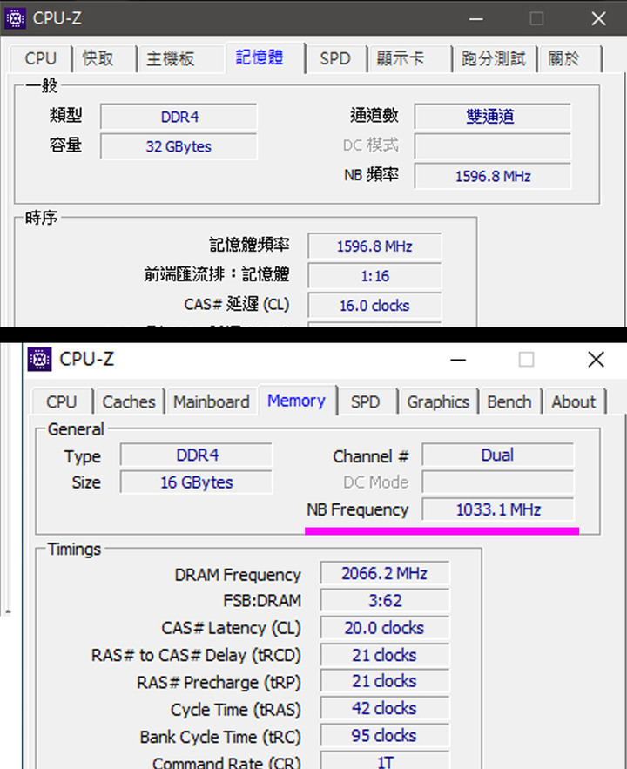The height and width of the screenshot is (769, 627).
Task: Open the 主機板 tab
Action: click(171, 59)
